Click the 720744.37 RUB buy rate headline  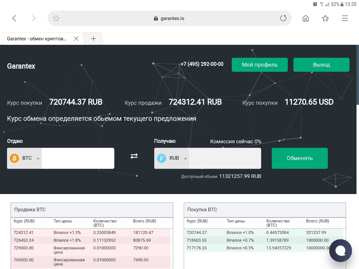tap(76, 102)
